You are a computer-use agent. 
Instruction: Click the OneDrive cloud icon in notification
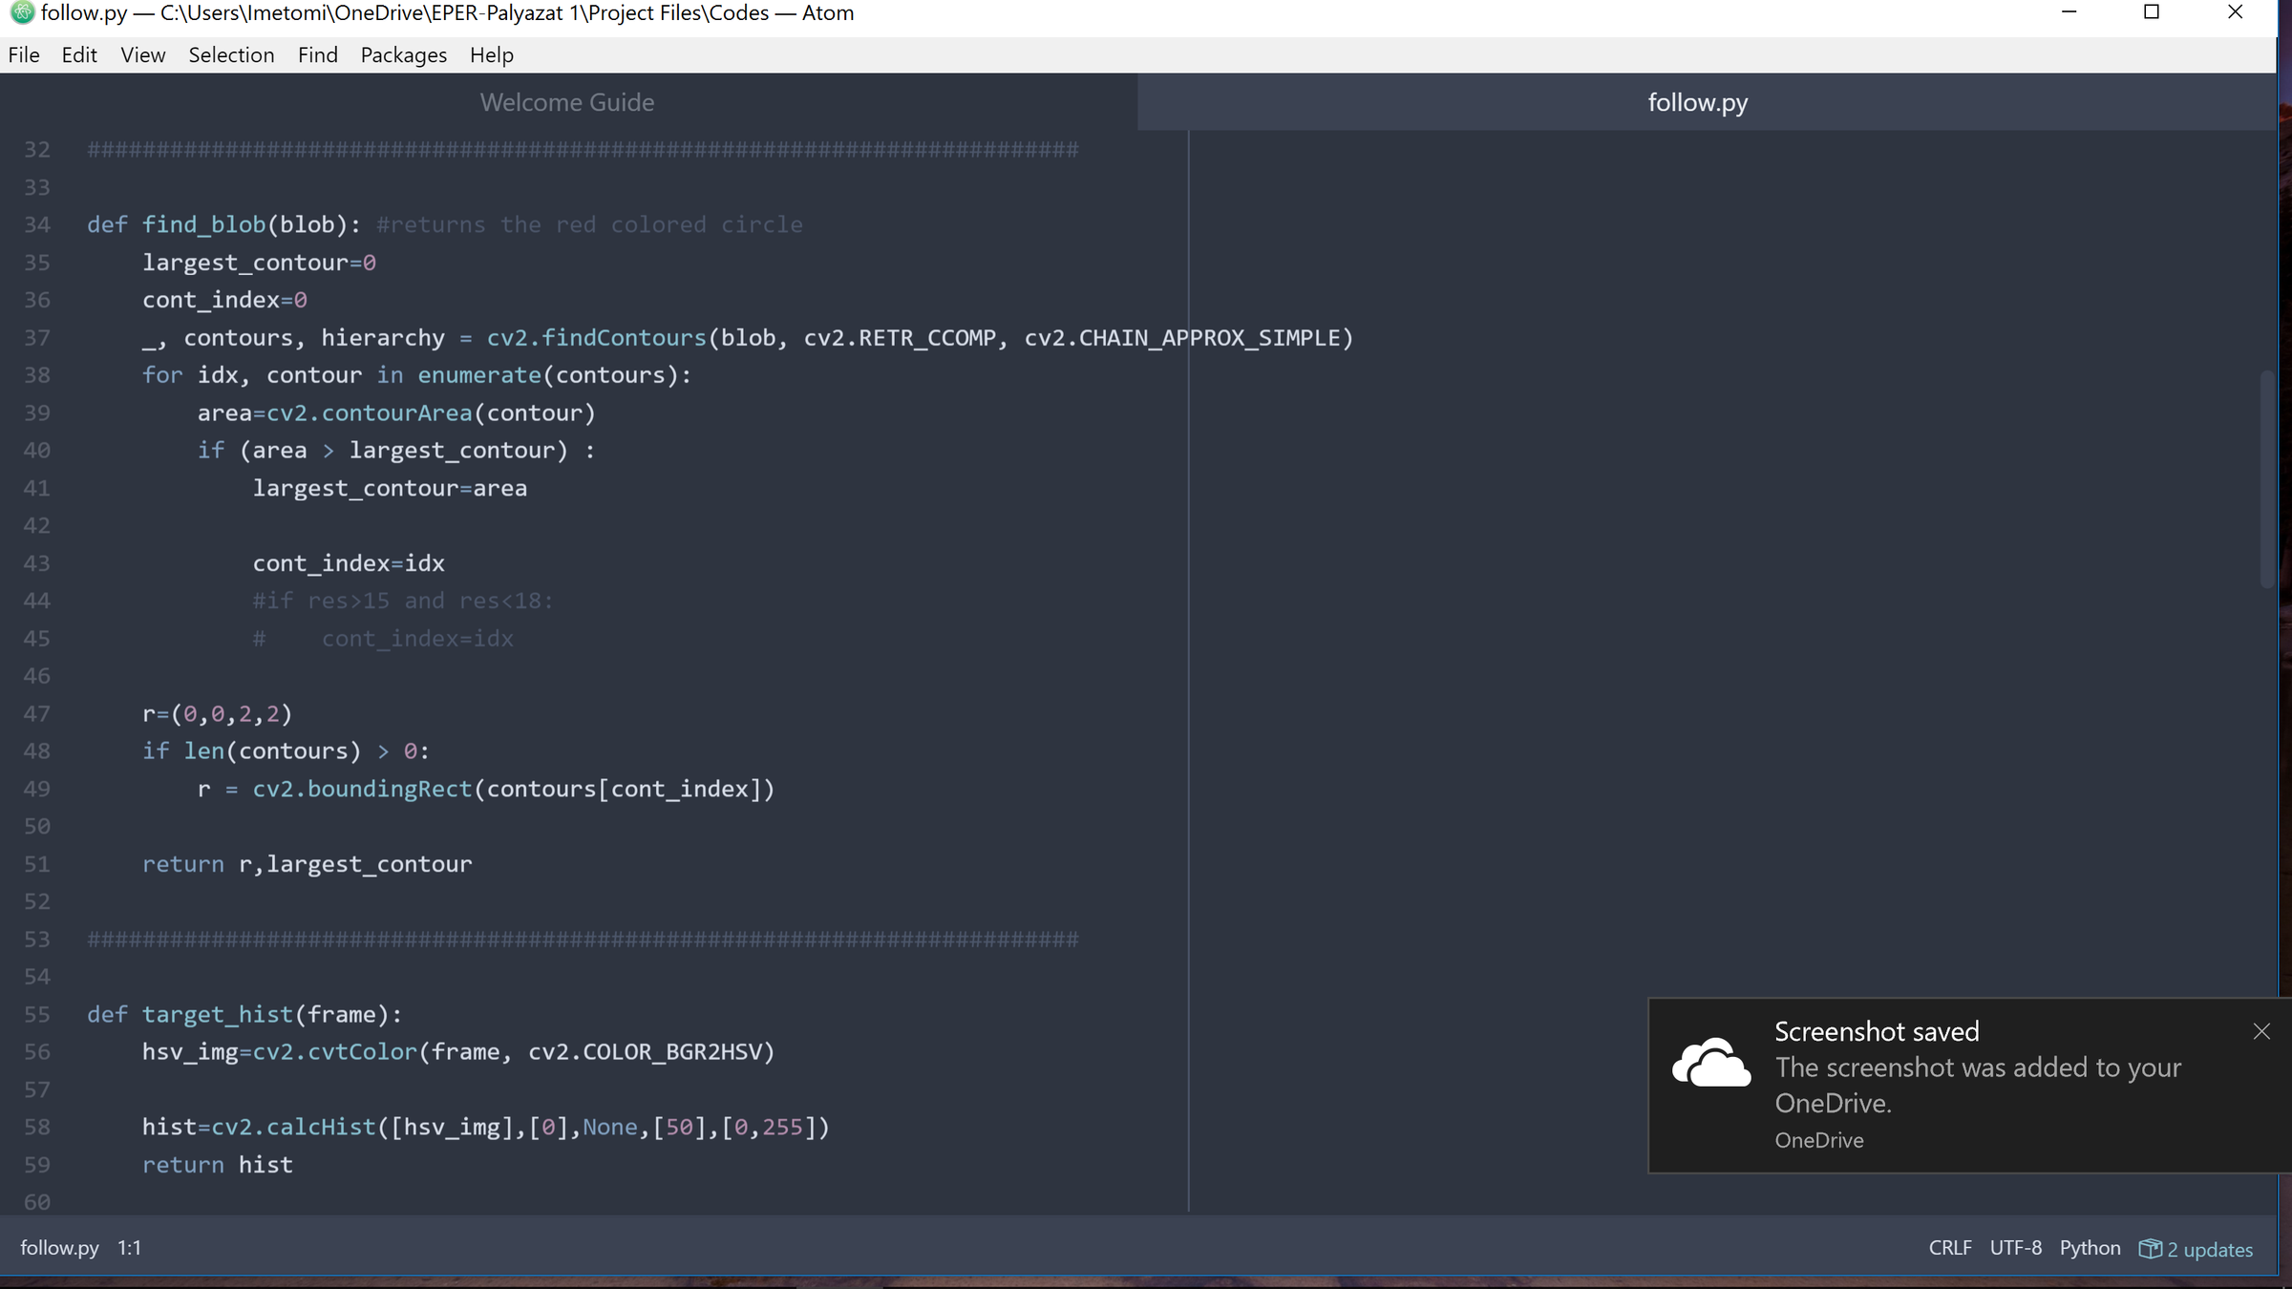(1711, 1062)
